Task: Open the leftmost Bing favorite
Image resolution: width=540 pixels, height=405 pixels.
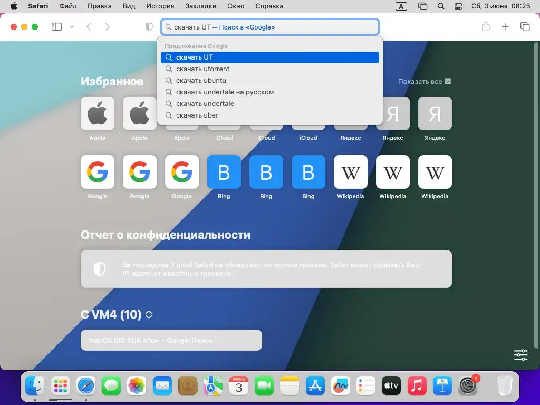Action: [x=224, y=172]
